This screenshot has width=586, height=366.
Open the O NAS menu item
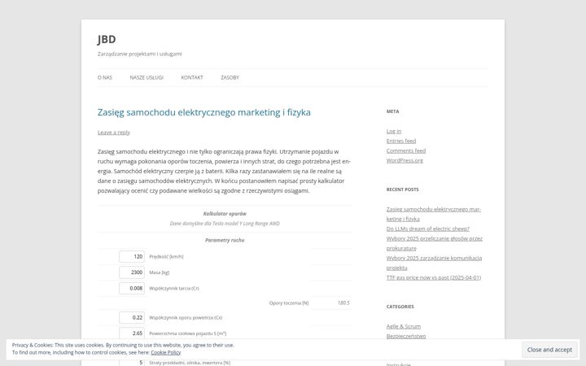tap(105, 78)
